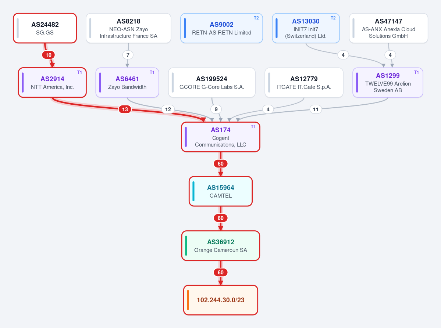Select the AS2914 NTT America node
Viewport: 441px width, 328px height.
[x=52, y=83]
